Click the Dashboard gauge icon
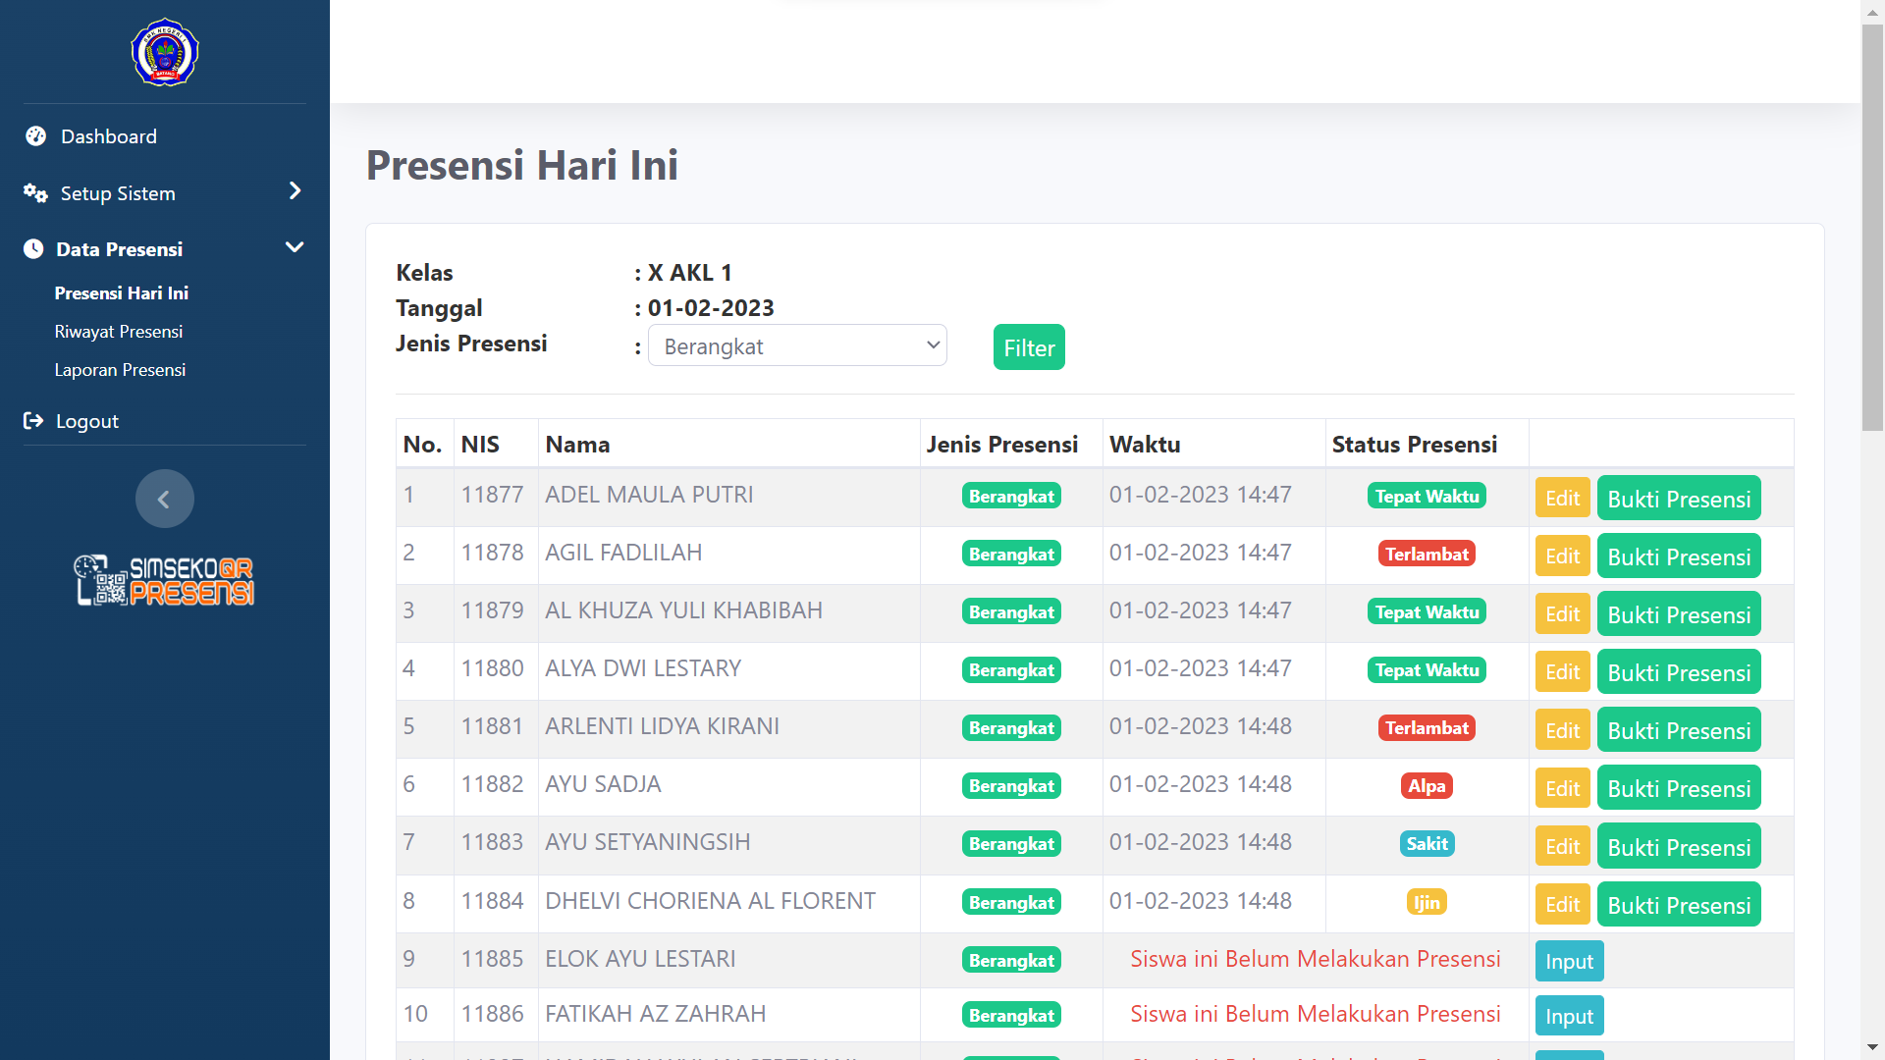Image resolution: width=1885 pixels, height=1060 pixels. click(36, 136)
